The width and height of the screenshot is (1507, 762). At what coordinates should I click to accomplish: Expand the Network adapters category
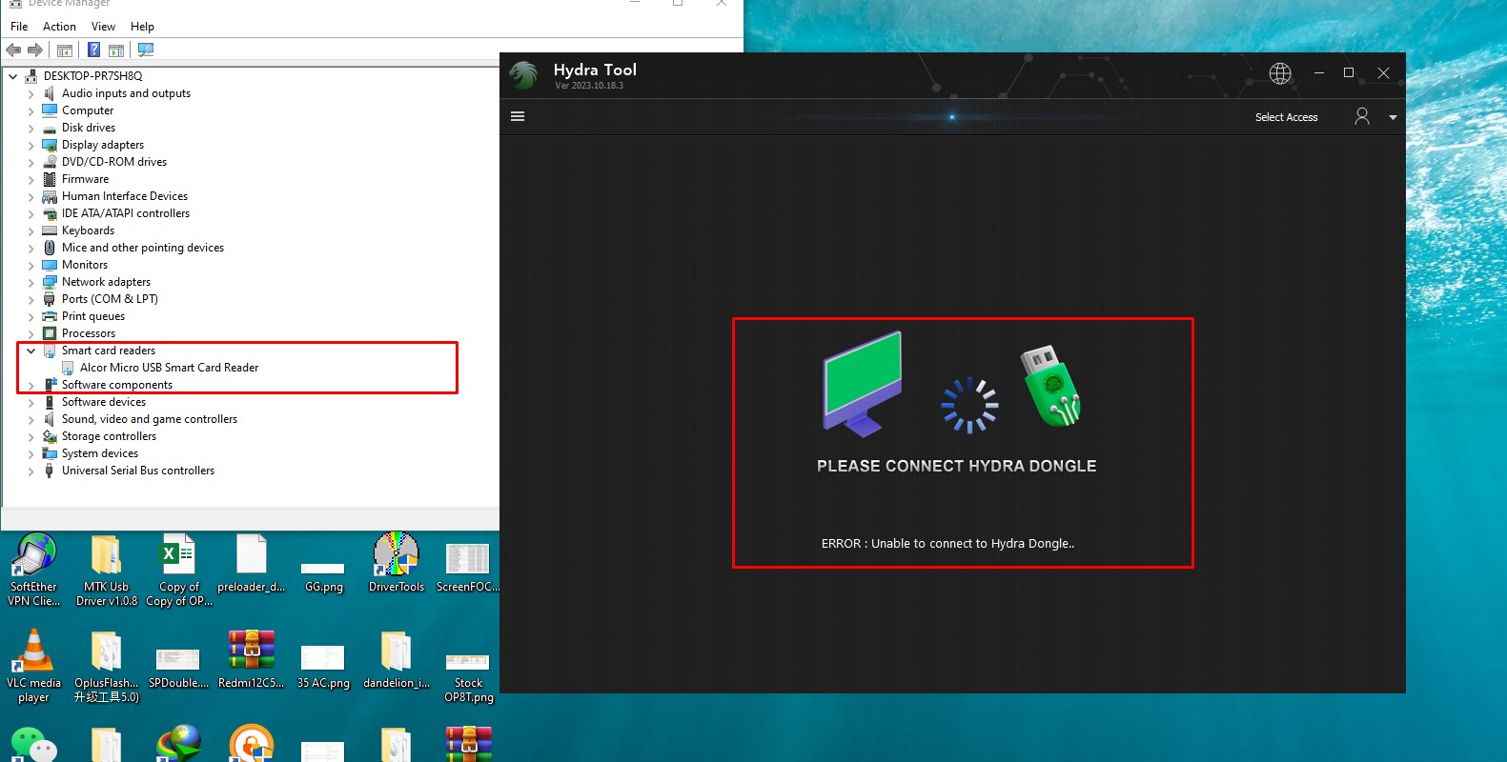[31, 283]
